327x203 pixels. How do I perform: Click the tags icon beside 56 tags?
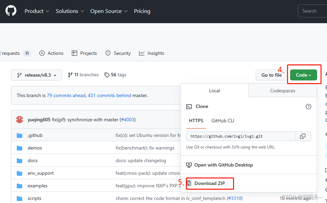107,75
